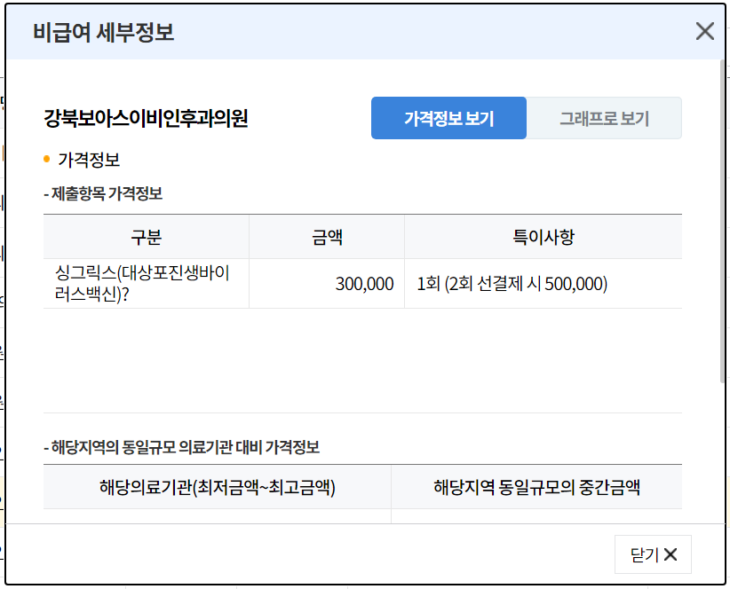Click the 특이사항 column header
The image size is (730, 589).
pos(545,236)
